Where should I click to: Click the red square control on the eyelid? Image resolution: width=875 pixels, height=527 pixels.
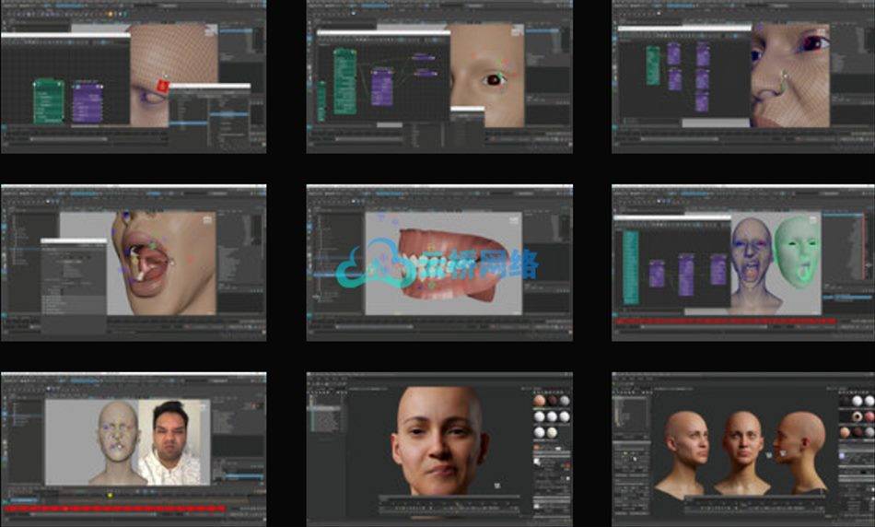pos(162,86)
